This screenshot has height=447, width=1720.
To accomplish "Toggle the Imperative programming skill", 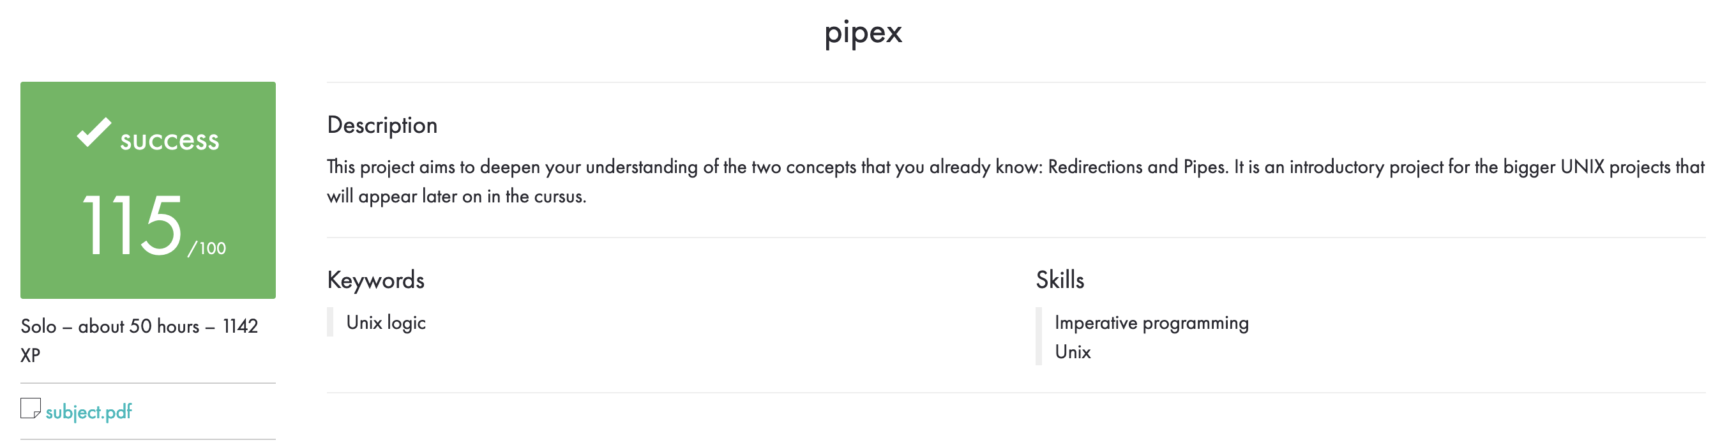I will point(1151,322).
